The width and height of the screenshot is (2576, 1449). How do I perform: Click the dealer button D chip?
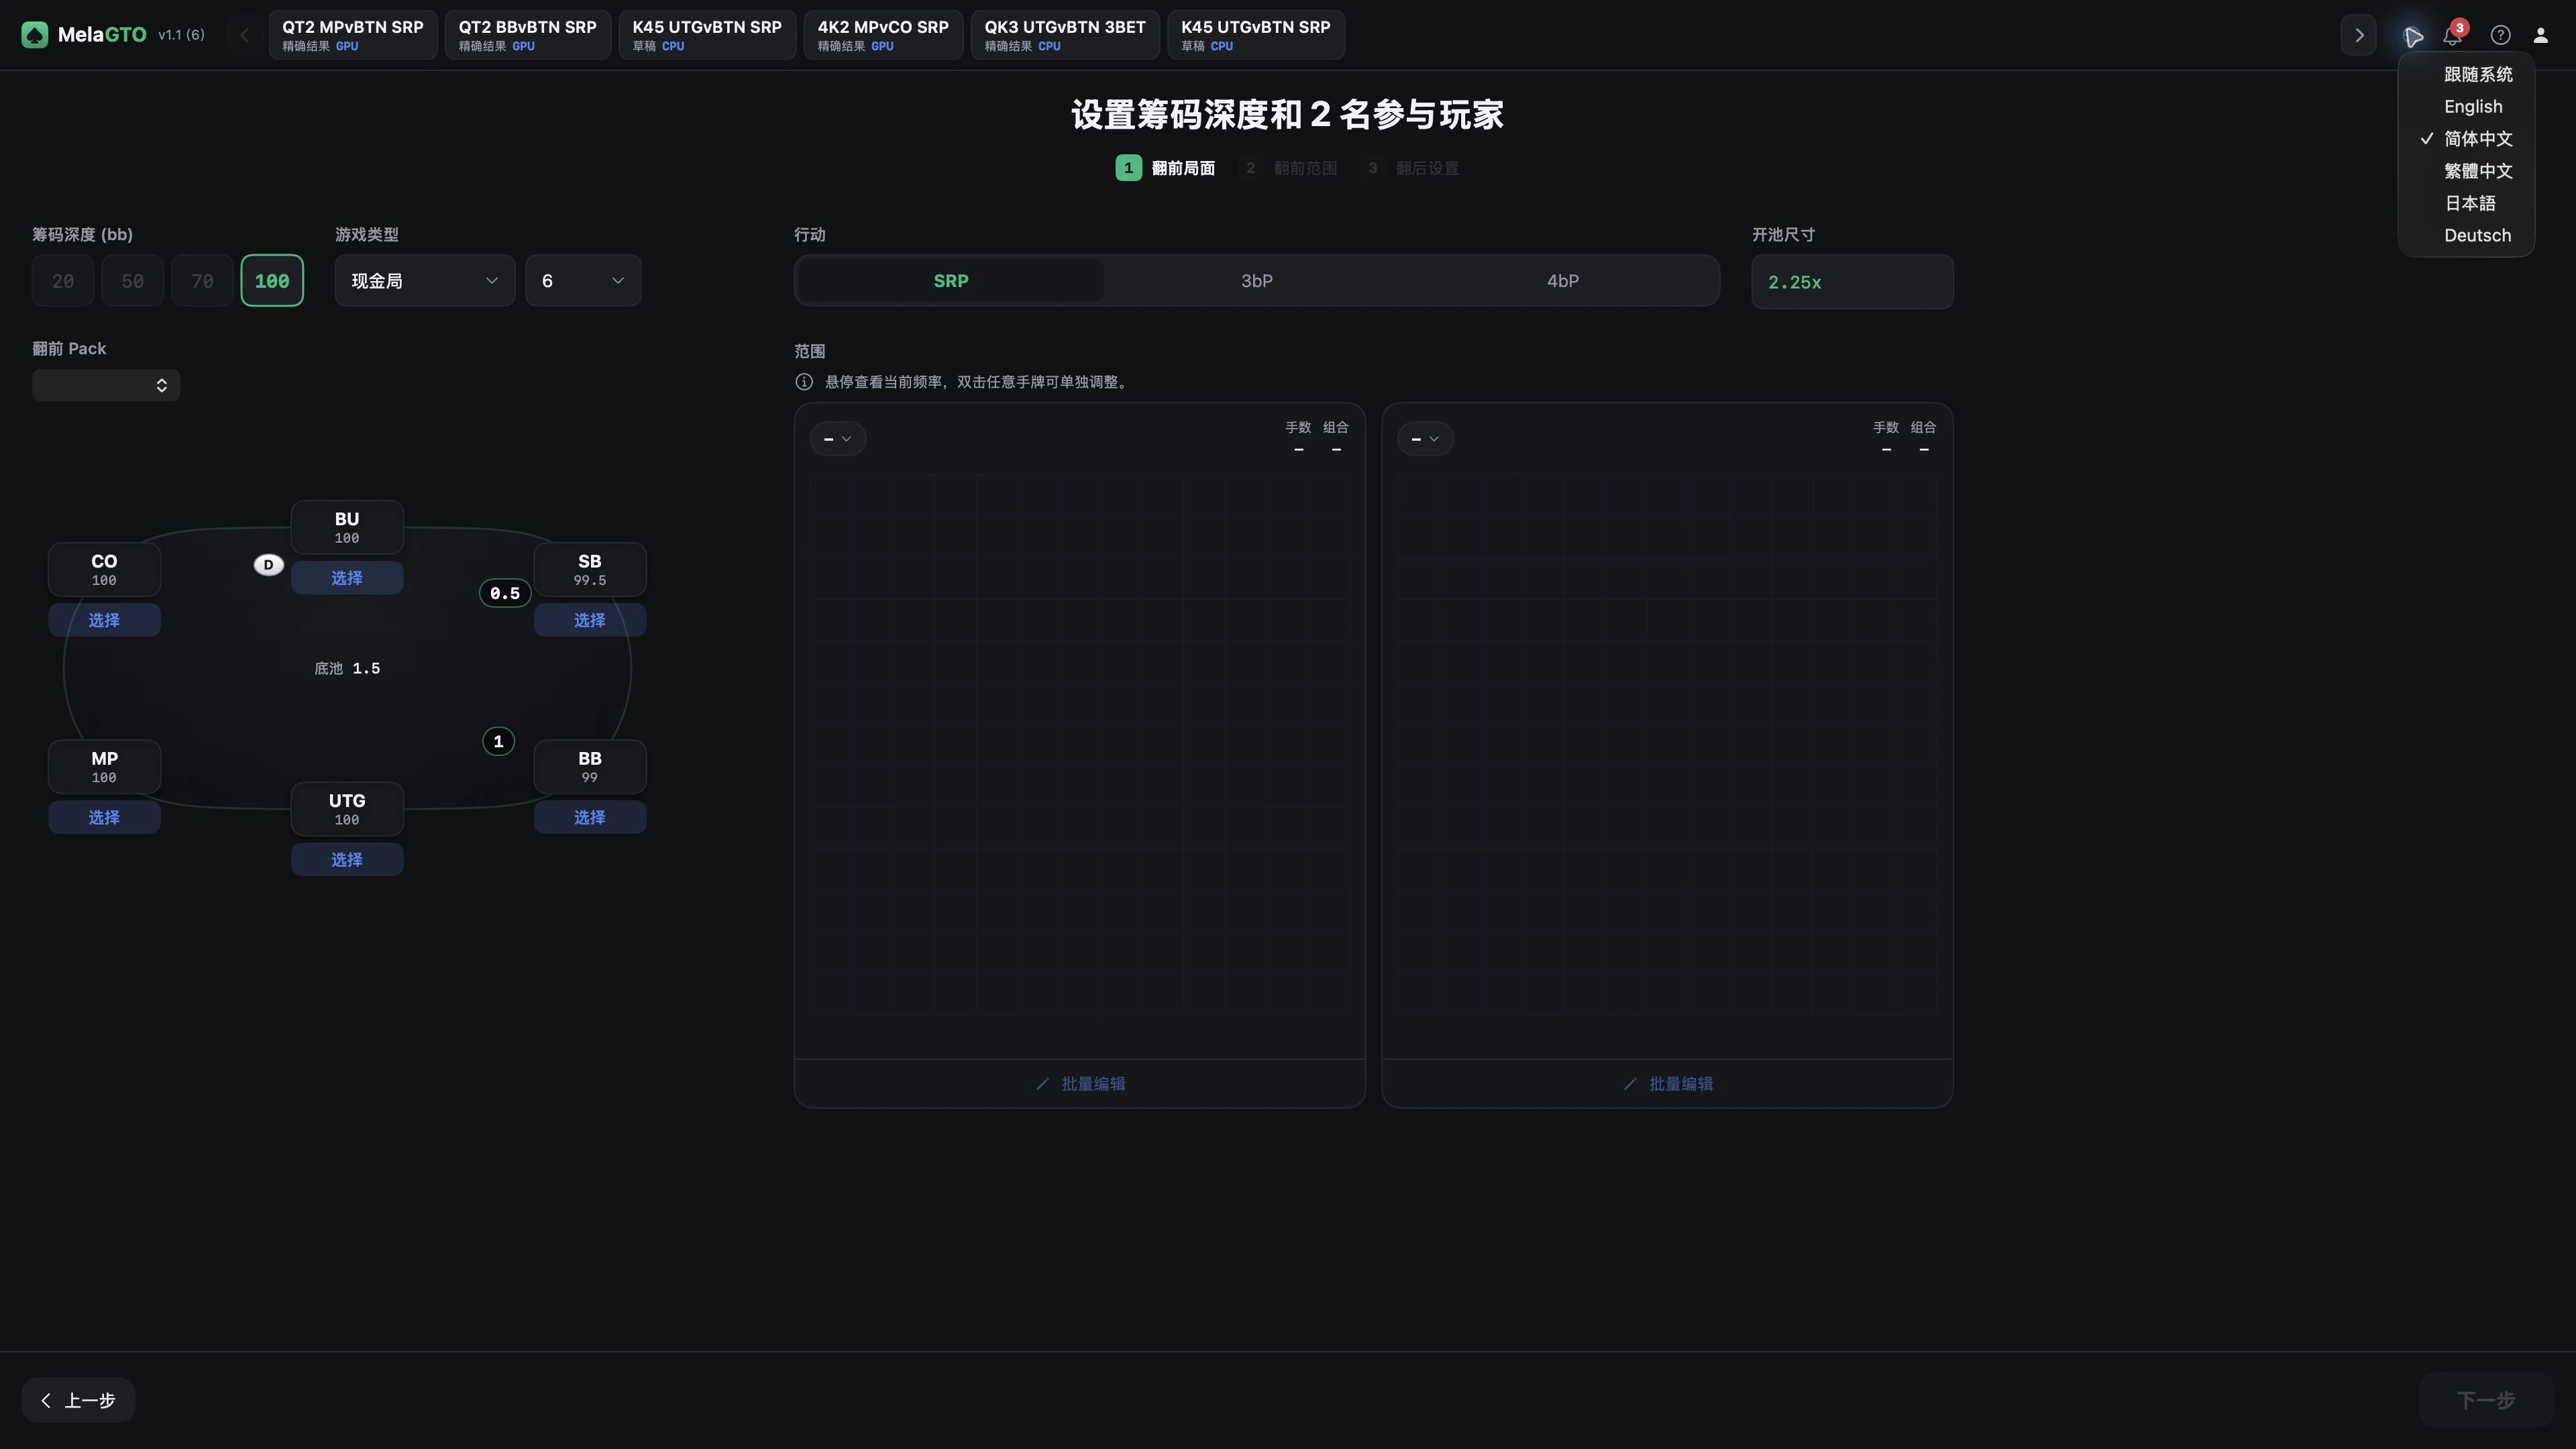tap(268, 565)
